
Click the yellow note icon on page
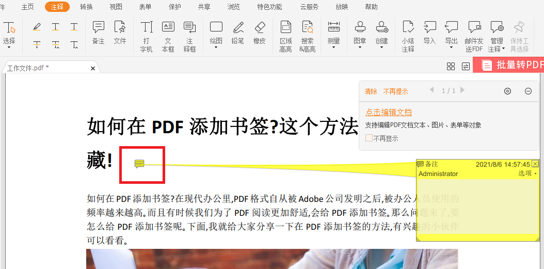pyautogui.click(x=139, y=164)
